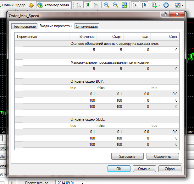The image size is (194, 184).
Task: Edit SELL lot Значение 0.1 cell
Action: (82, 132)
